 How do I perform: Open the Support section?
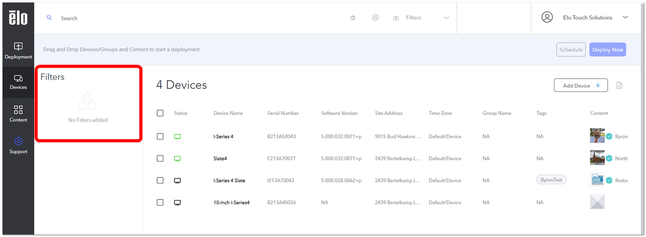coord(18,146)
